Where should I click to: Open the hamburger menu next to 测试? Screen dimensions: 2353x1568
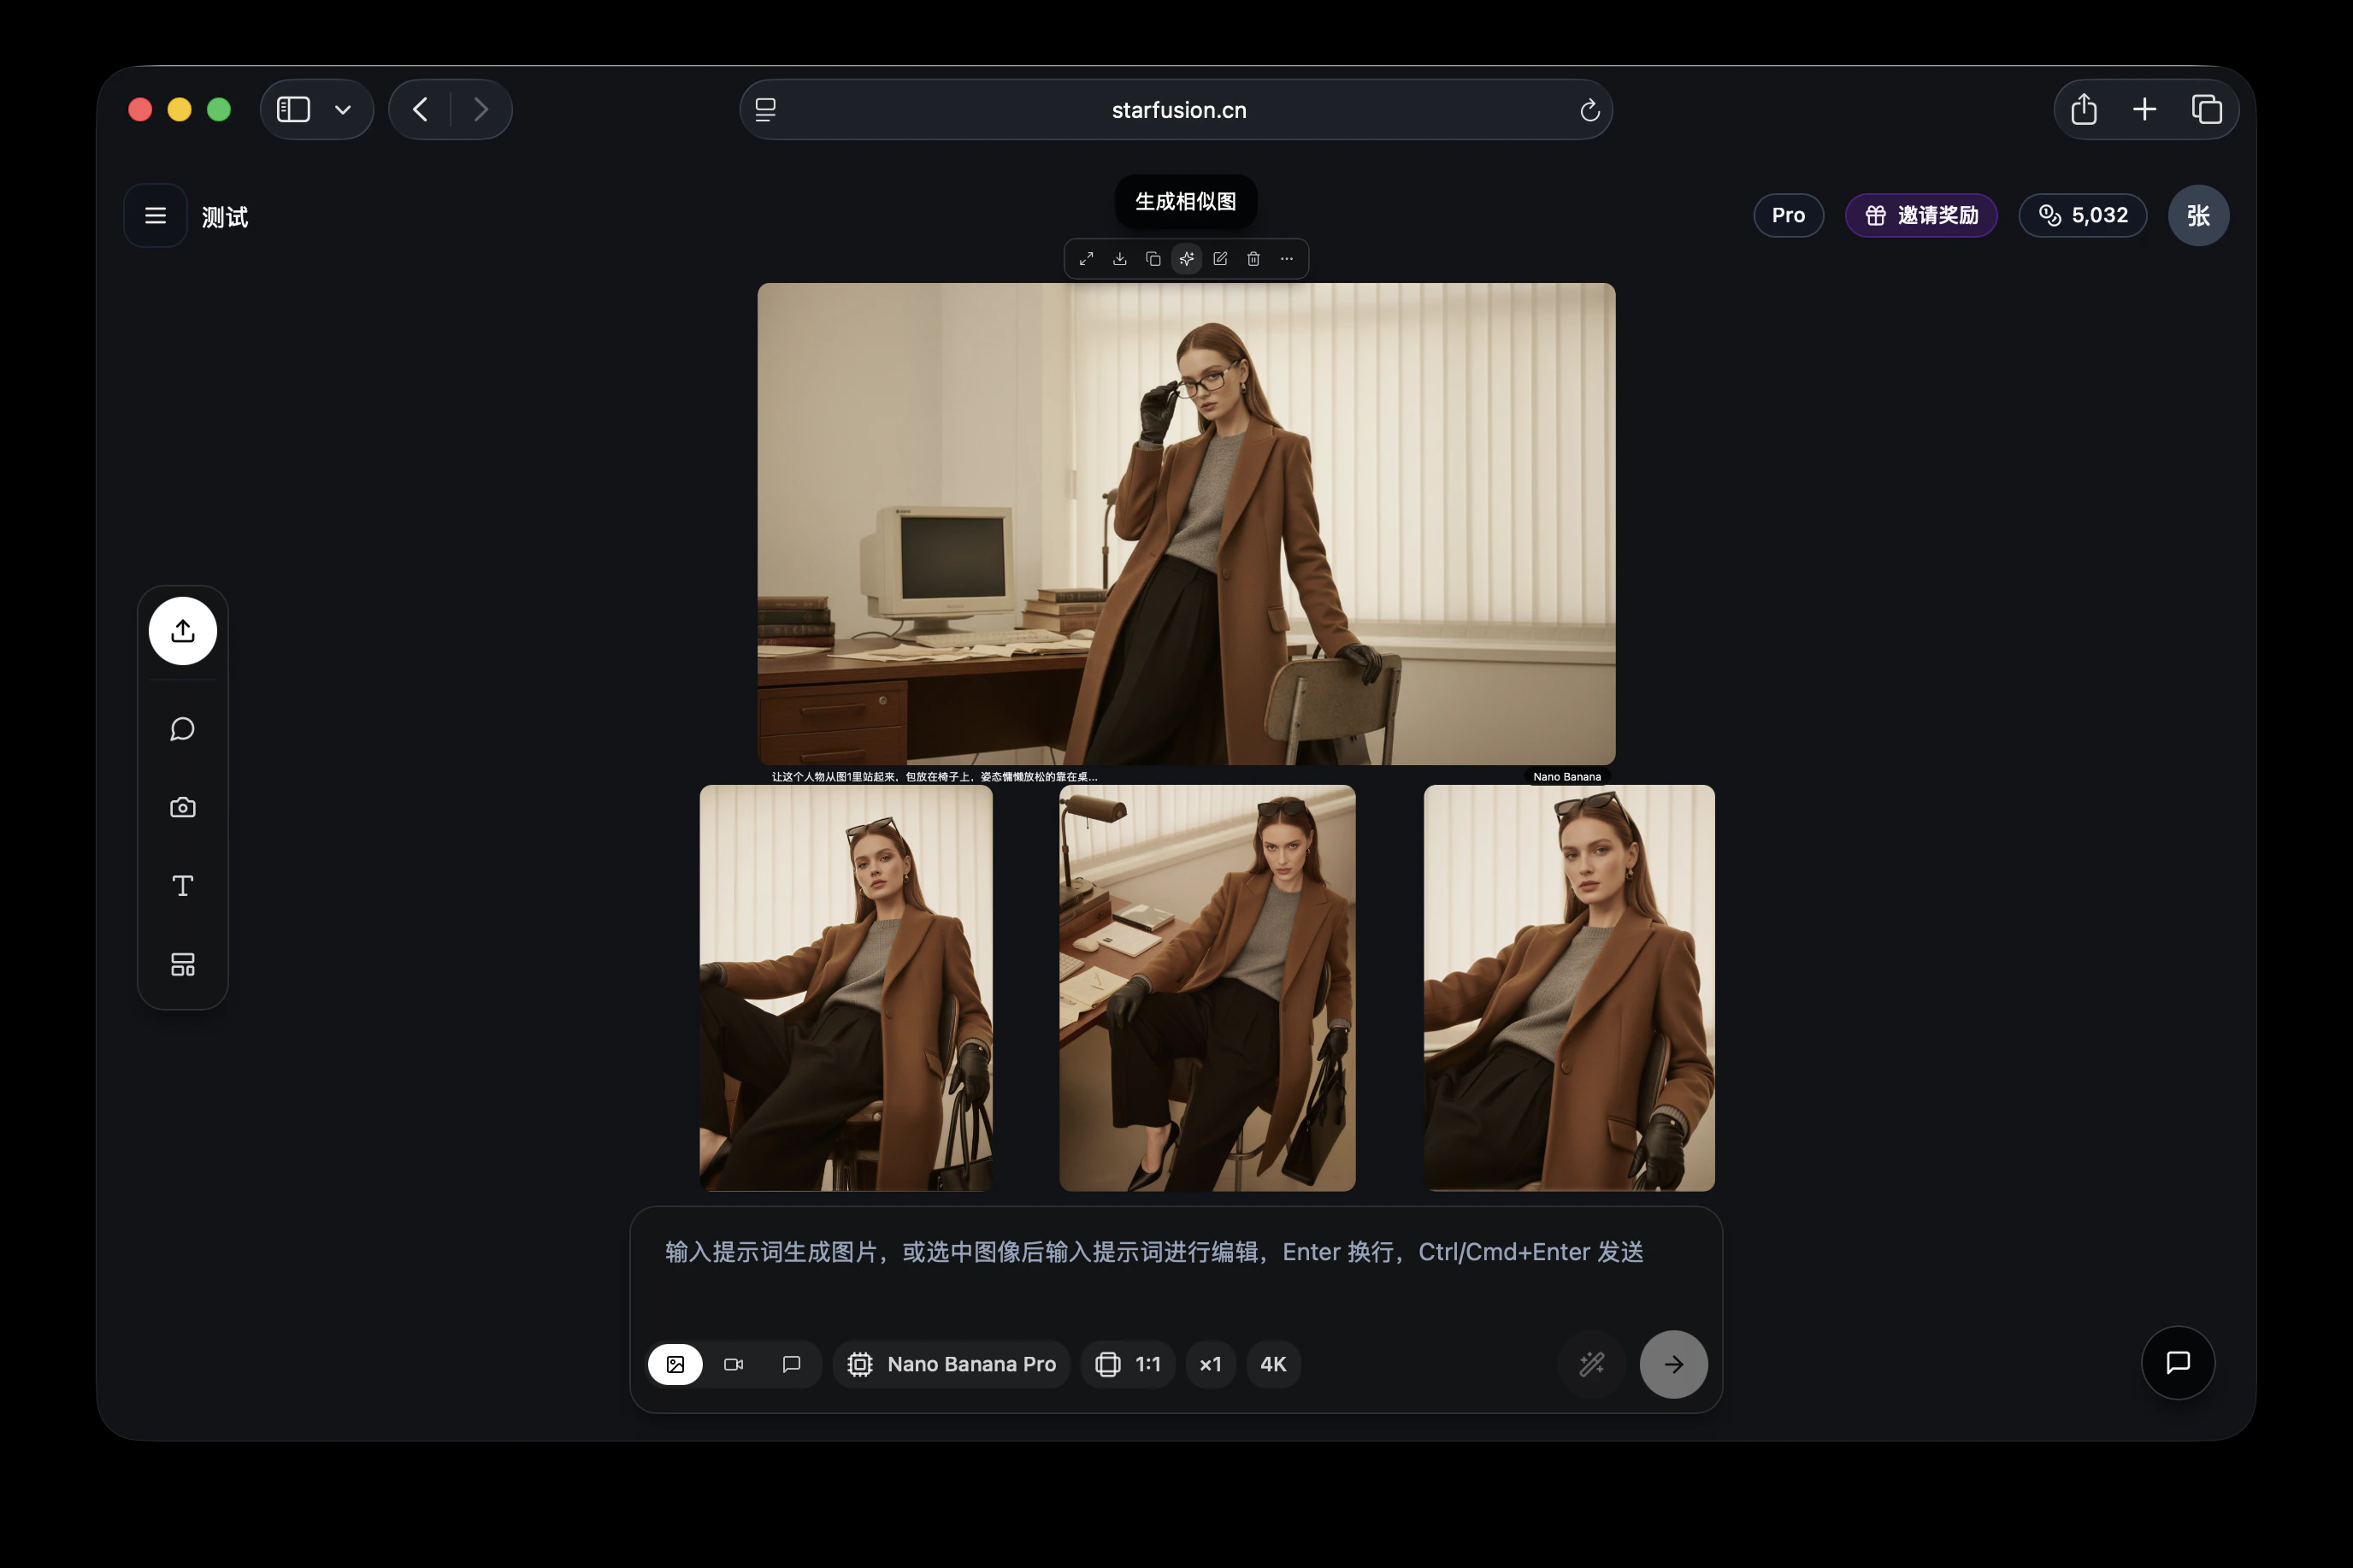[x=155, y=216]
